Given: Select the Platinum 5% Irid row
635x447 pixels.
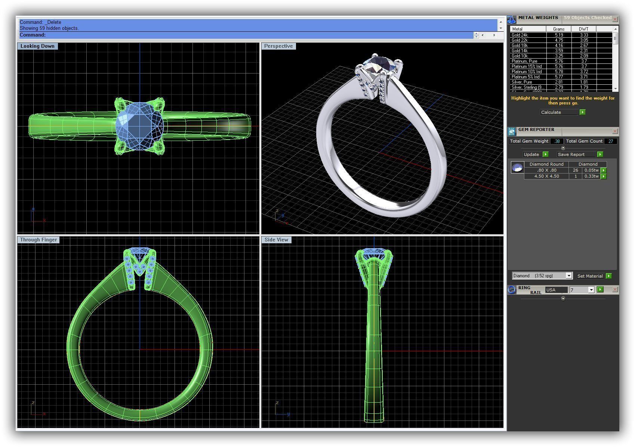Looking at the screenshot, I should pyautogui.click(x=561, y=77).
